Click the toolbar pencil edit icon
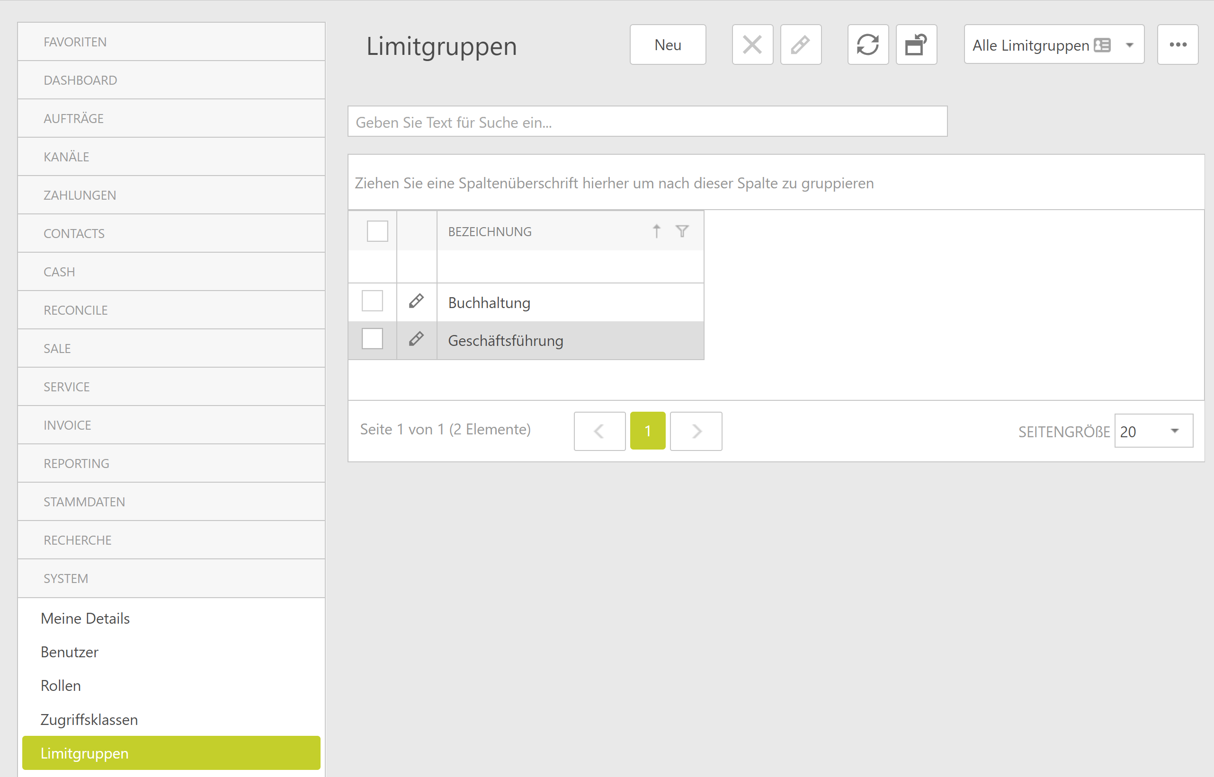1214x777 pixels. (801, 45)
